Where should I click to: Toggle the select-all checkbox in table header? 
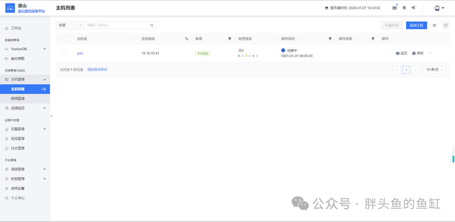point(64,39)
